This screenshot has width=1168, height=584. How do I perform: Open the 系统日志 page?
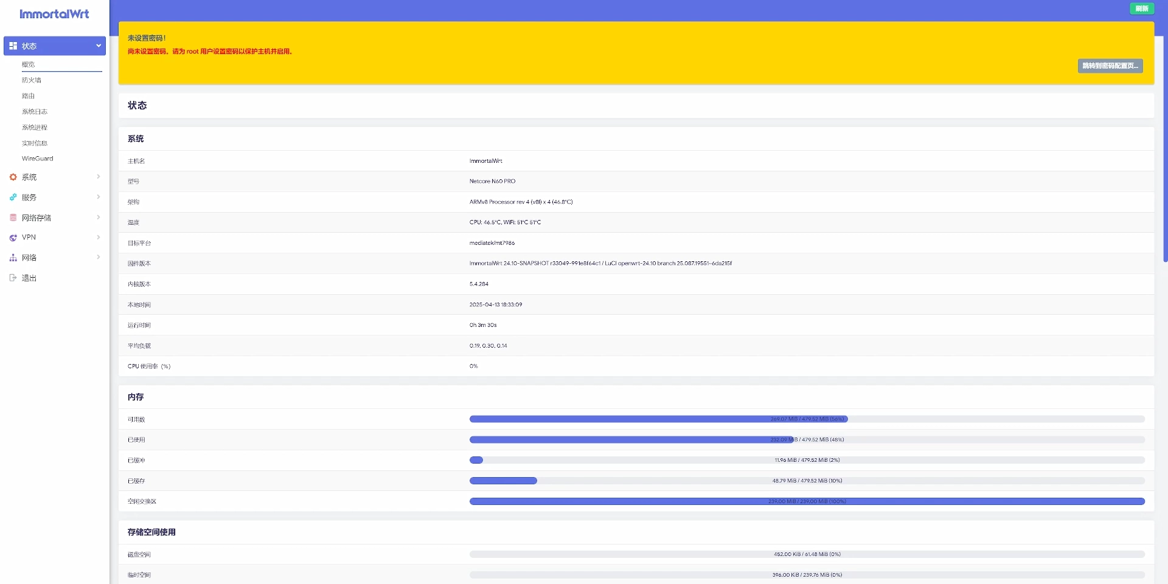[x=35, y=111]
